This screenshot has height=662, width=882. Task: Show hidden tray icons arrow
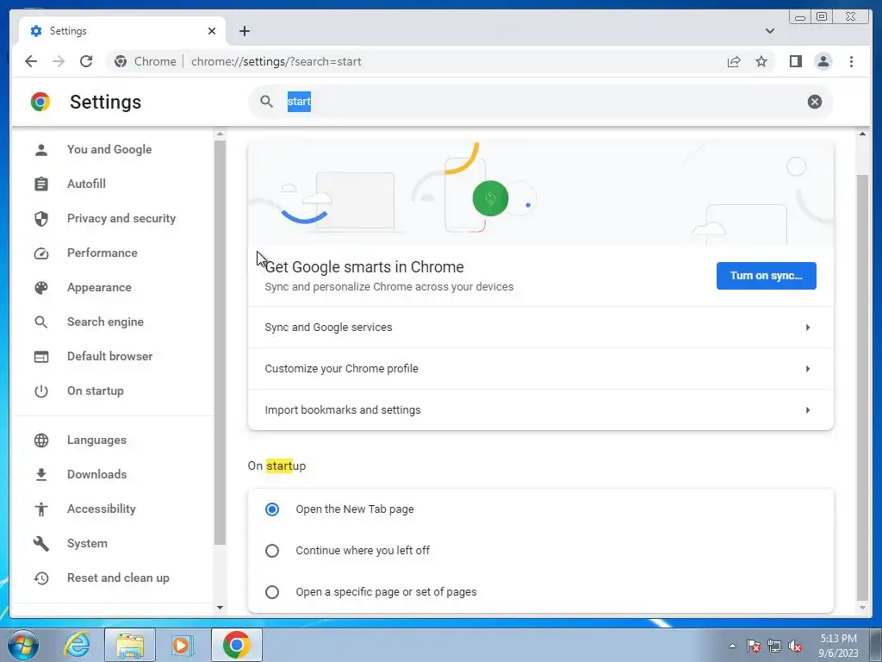(732, 646)
